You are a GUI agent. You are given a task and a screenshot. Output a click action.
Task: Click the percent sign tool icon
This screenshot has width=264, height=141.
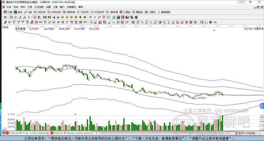pyautogui.click(x=142, y=22)
